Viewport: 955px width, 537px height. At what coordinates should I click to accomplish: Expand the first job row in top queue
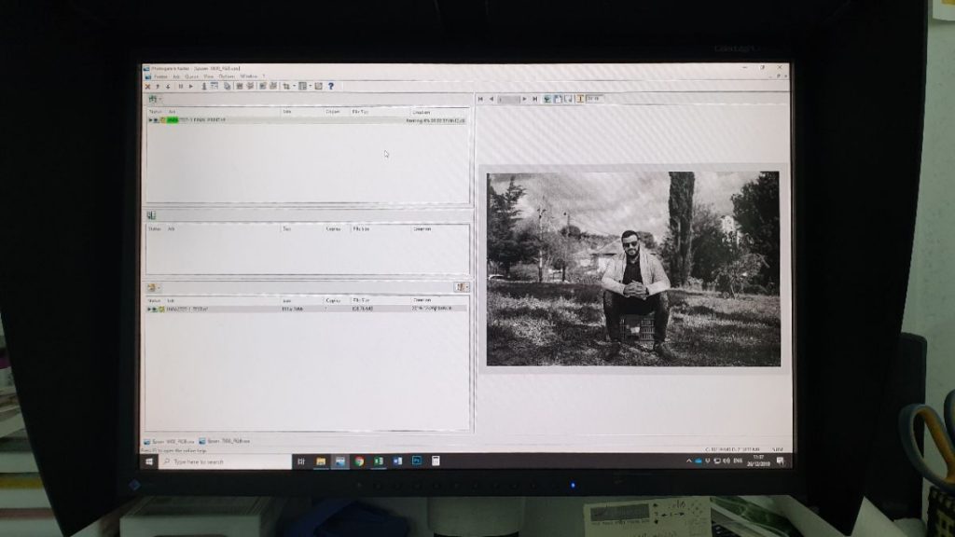(150, 120)
